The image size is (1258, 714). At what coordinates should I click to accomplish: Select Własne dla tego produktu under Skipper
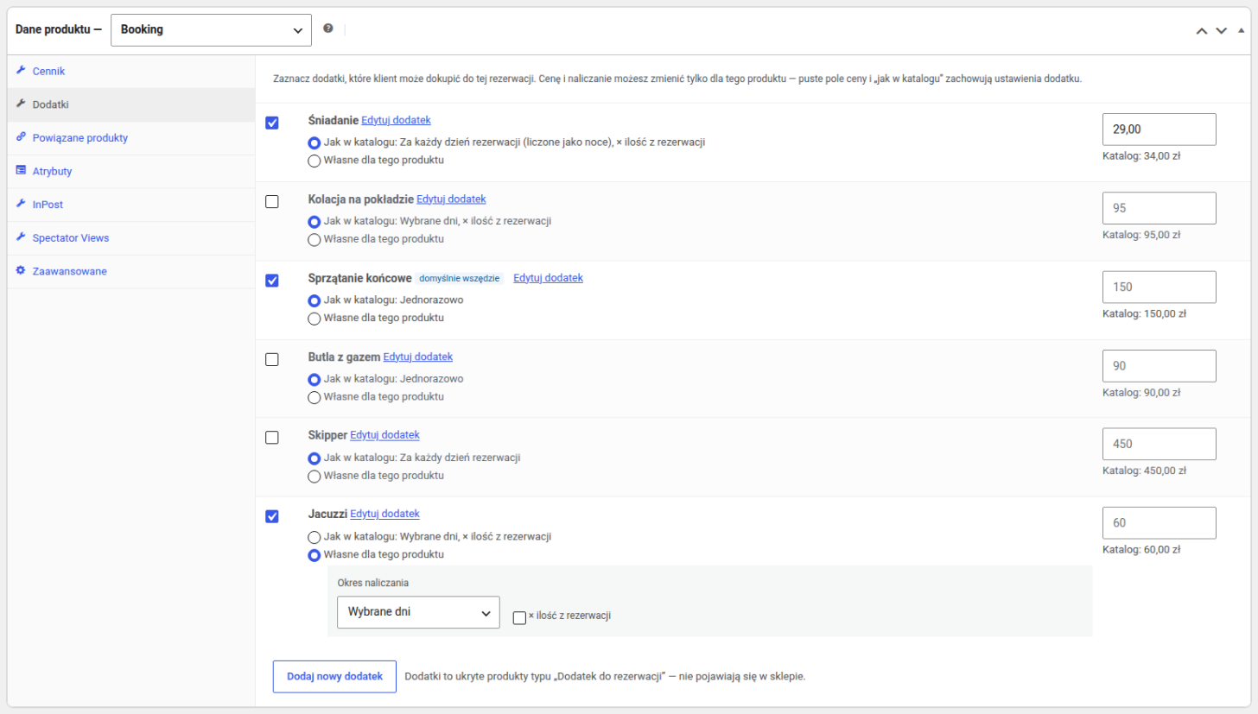pos(314,476)
